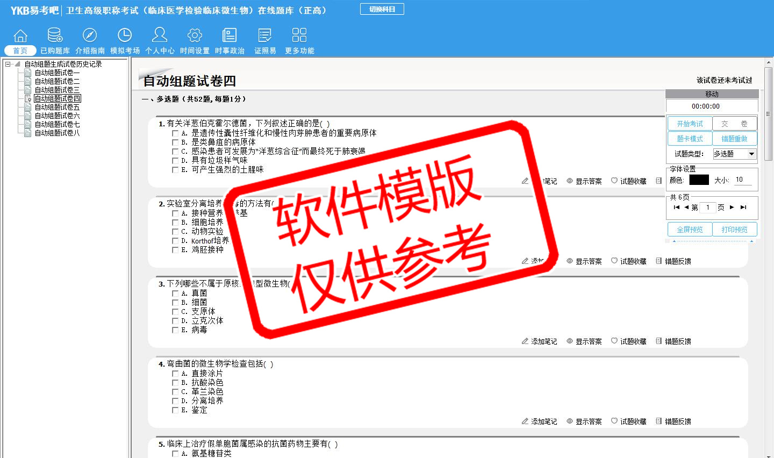Select 自动组题试卷六 in the tree

click(x=57, y=116)
